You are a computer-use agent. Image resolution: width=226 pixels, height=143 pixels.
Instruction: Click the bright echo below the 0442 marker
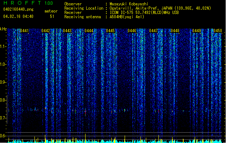pyautogui.click(x=45, y=108)
